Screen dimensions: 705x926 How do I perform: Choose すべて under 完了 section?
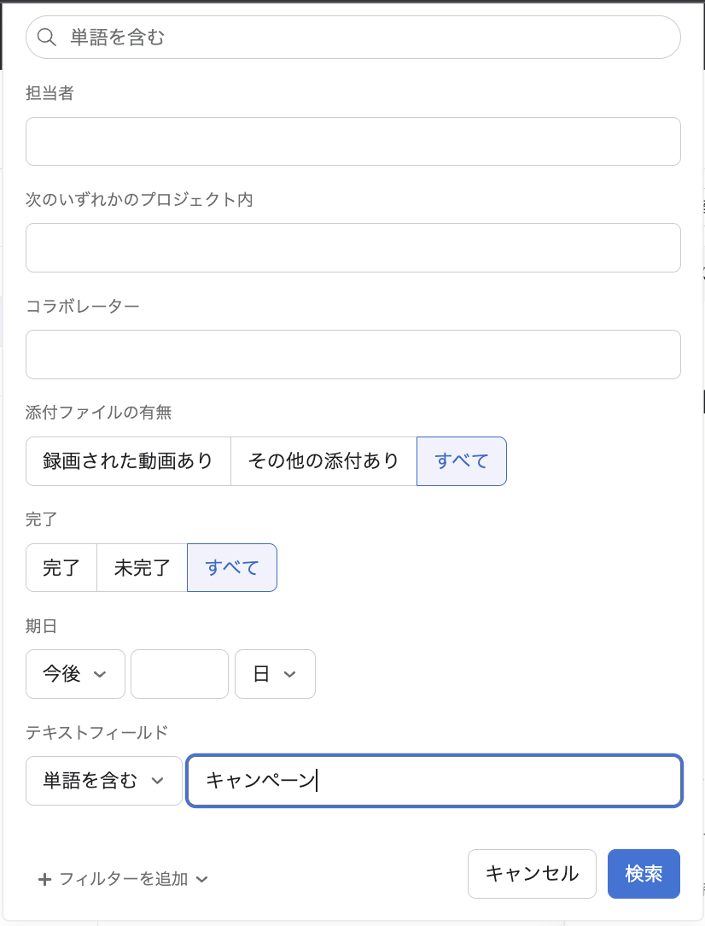pos(232,568)
